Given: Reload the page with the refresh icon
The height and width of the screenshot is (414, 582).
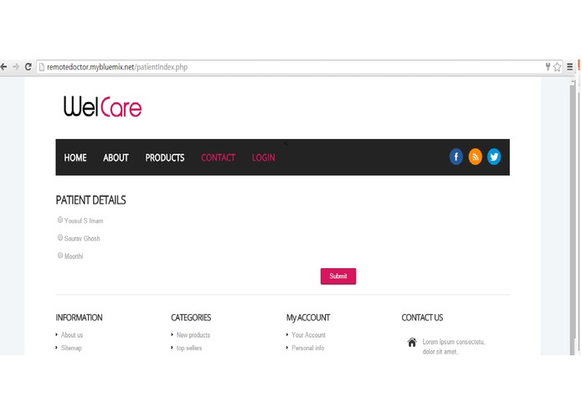Looking at the screenshot, I should pos(28,67).
